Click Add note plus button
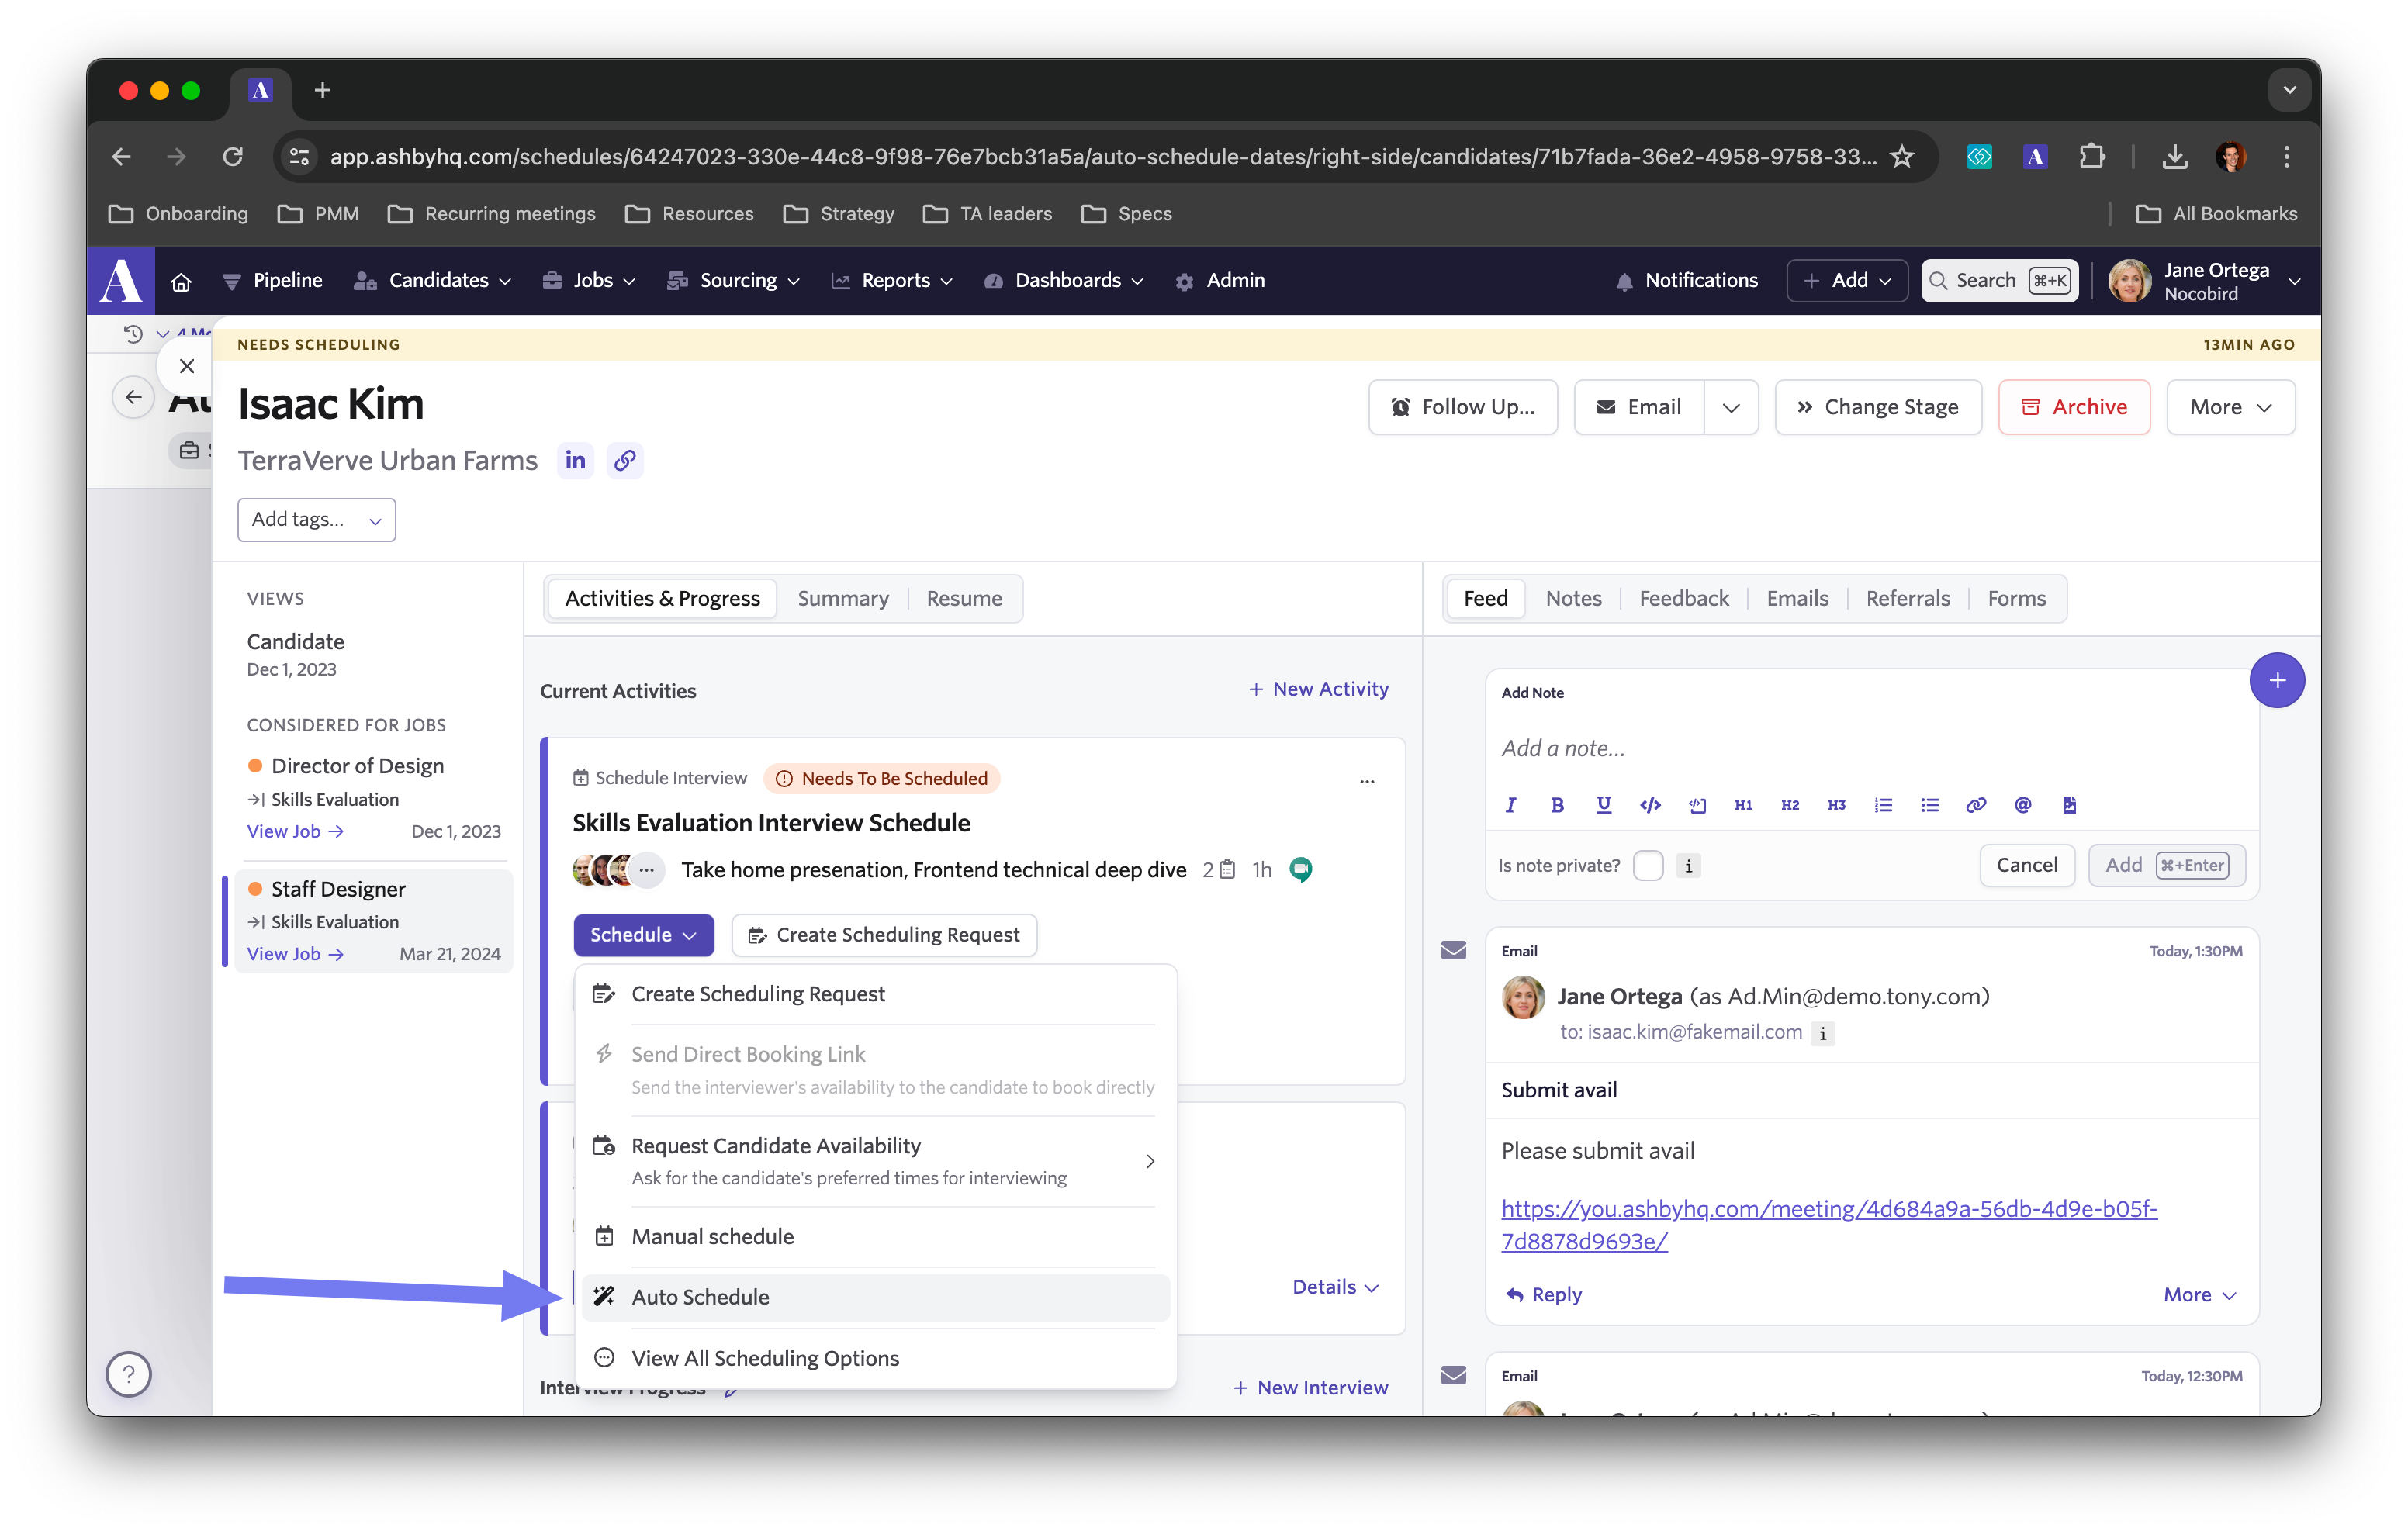Screen dimensions: 2408x1531 [2276, 680]
